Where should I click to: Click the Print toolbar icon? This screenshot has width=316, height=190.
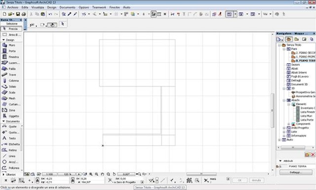24,14
